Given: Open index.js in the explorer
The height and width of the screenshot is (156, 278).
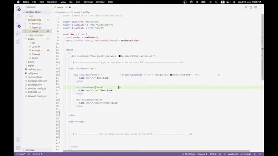Looking at the screenshot, I should coord(36,50).
